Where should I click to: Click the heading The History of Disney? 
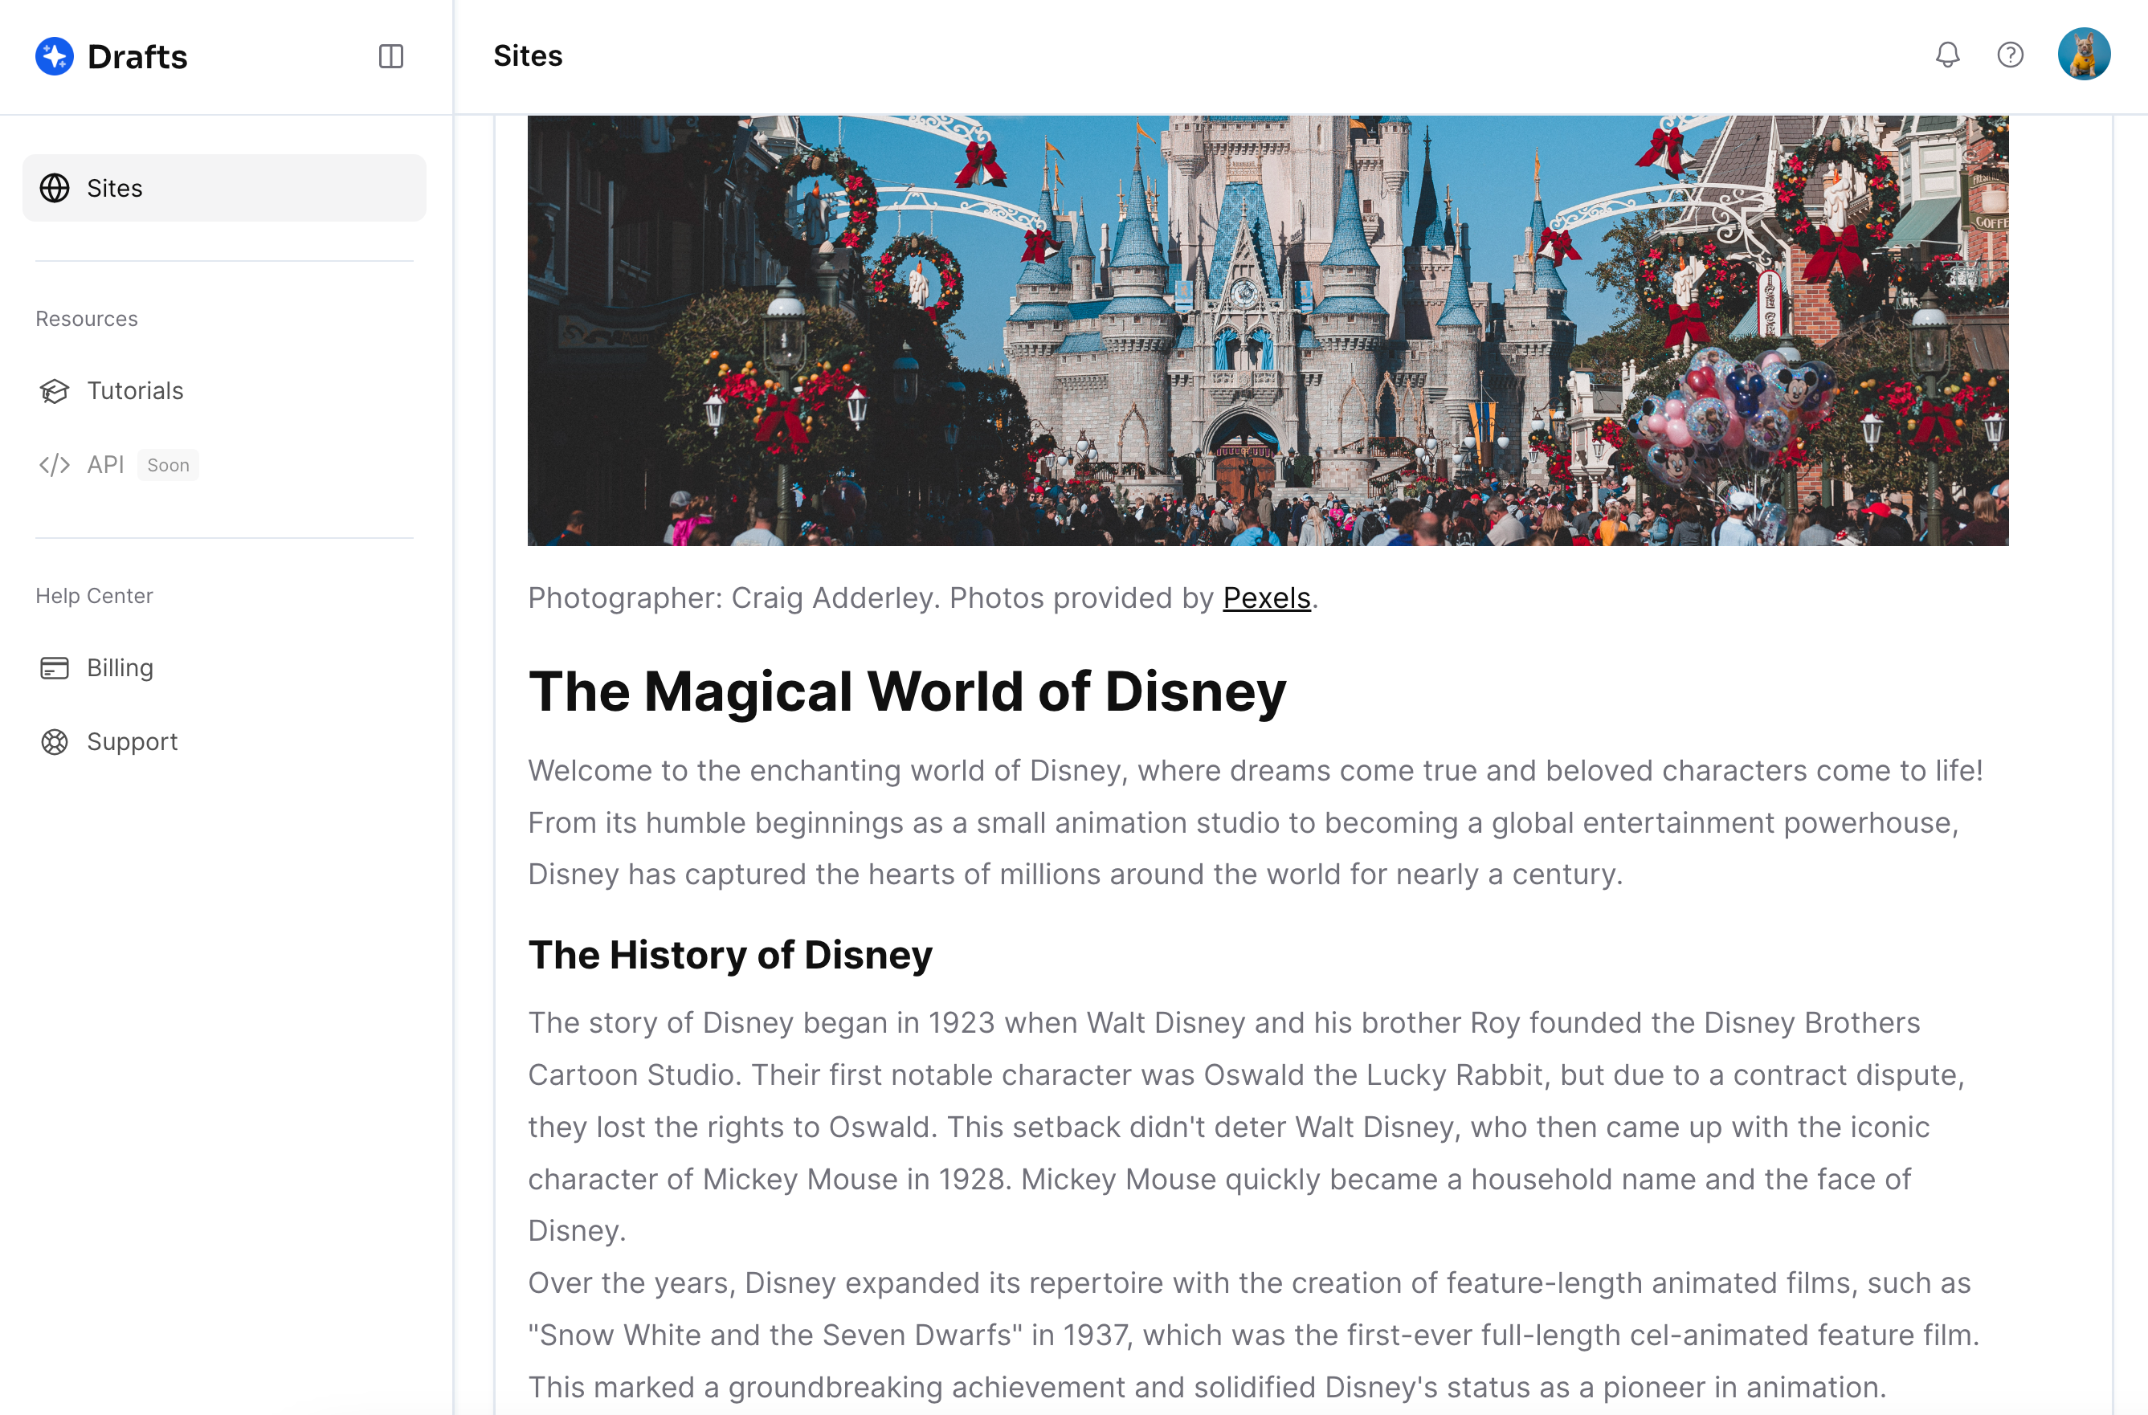pos(730,955)
